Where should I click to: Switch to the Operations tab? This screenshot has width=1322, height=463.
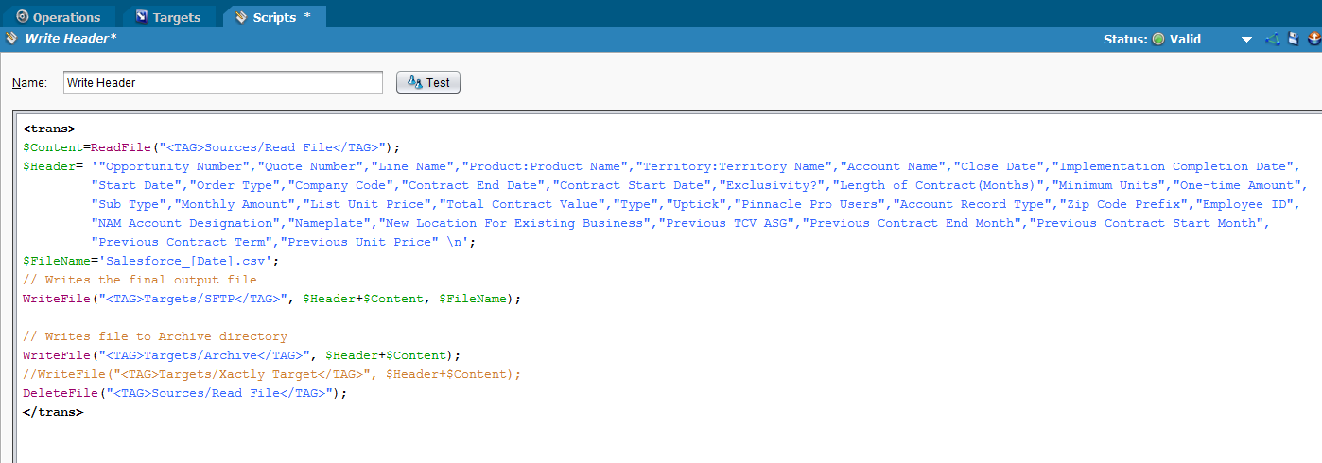(58, 17)
